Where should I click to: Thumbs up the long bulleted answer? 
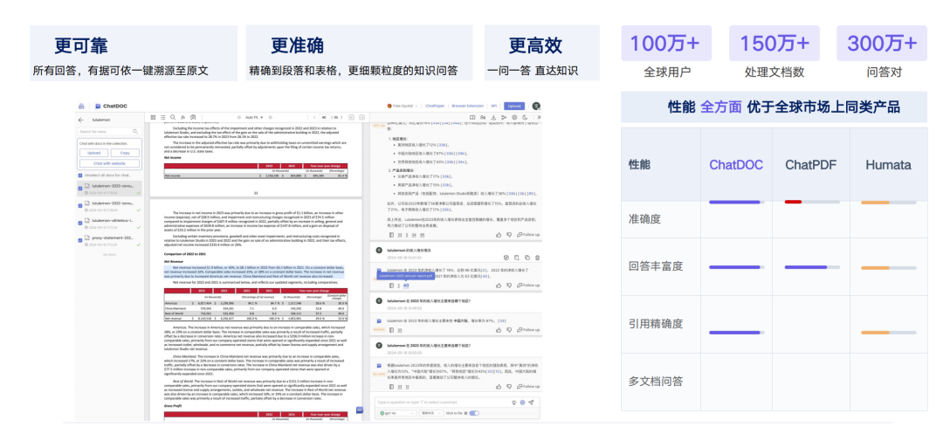pos(499,235)
